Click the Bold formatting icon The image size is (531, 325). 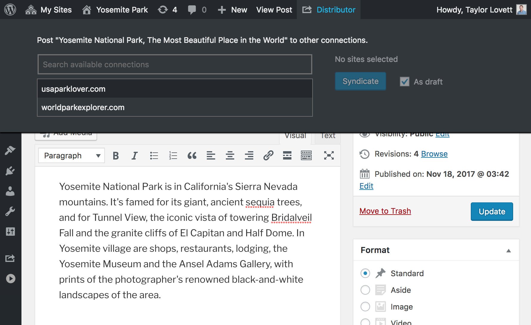[116, 156]
